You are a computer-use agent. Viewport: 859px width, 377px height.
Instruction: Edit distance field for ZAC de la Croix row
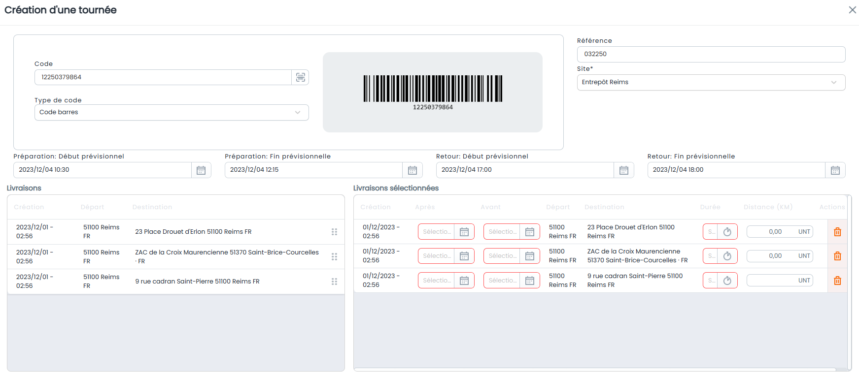[x=779, y=256]
